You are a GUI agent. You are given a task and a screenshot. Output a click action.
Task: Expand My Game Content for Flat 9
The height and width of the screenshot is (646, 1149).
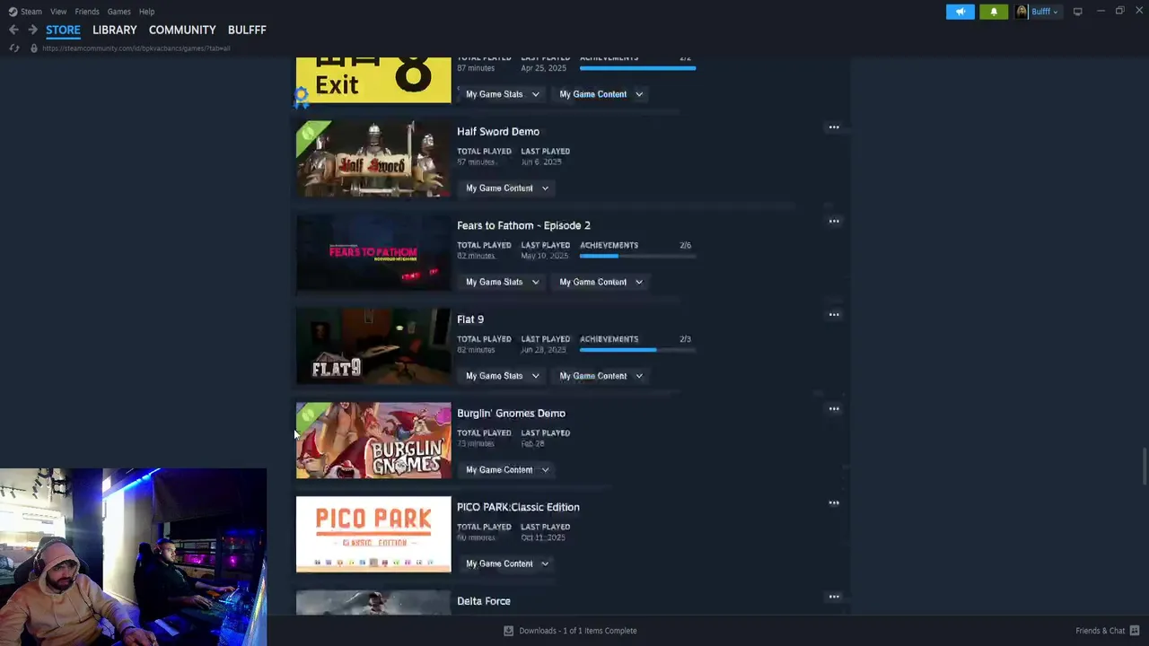tap(601, 376)
